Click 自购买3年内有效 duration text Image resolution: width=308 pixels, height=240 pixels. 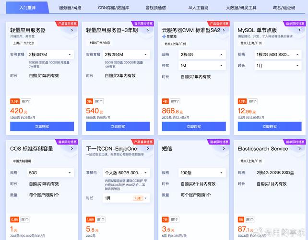click(x=120, y=76)
